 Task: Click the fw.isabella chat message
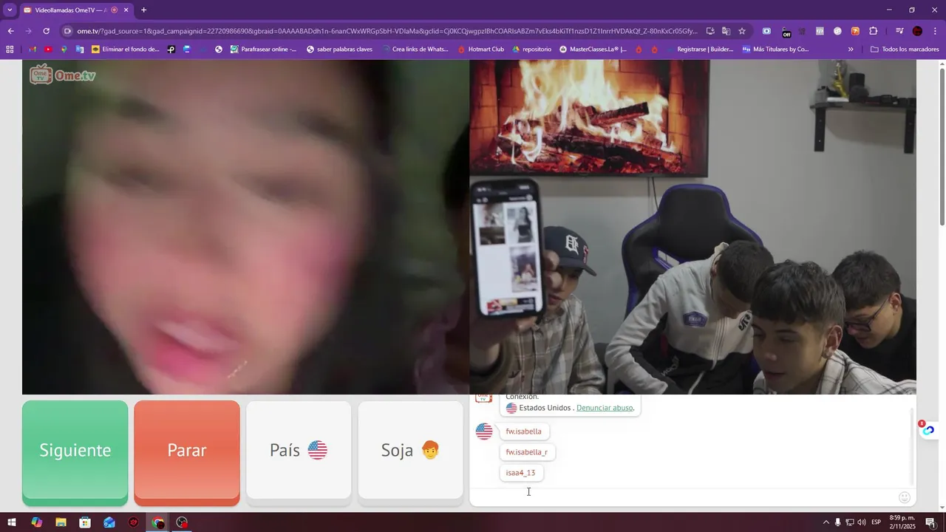523,432
